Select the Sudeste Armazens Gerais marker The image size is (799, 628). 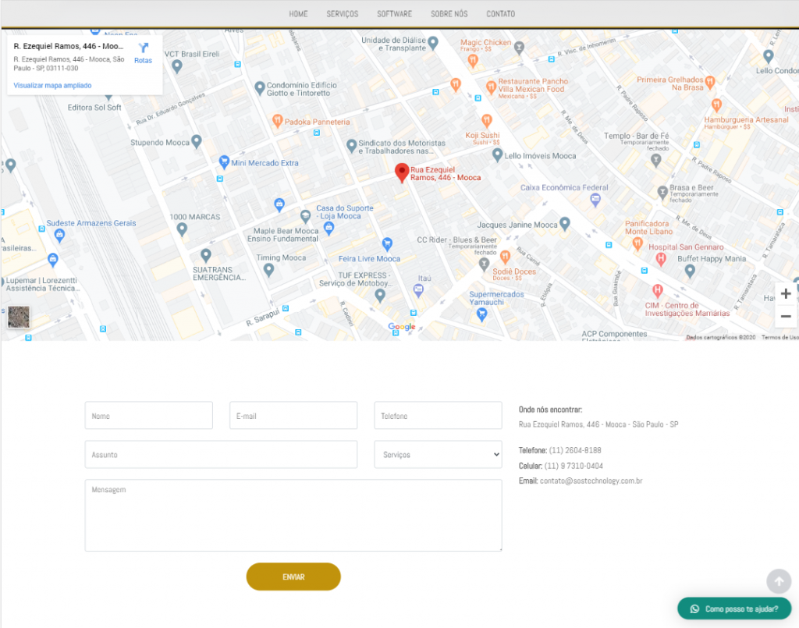point(59,236)
